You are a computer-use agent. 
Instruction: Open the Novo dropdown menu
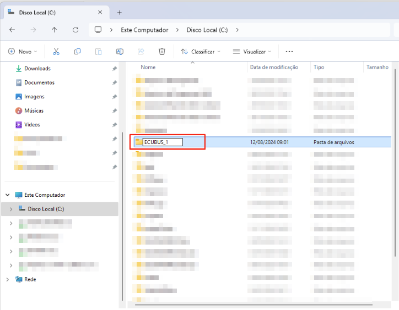click(23, 51)
